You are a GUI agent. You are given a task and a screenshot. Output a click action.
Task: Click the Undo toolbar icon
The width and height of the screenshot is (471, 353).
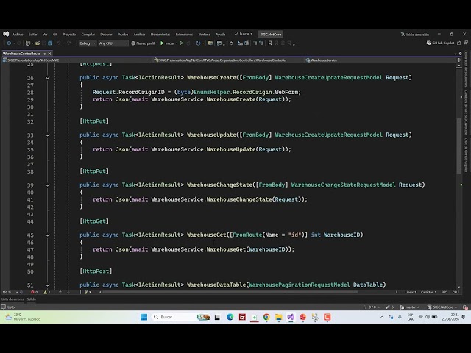pos(59,43)
